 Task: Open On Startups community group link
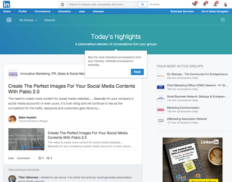click(x=197, y=74)
